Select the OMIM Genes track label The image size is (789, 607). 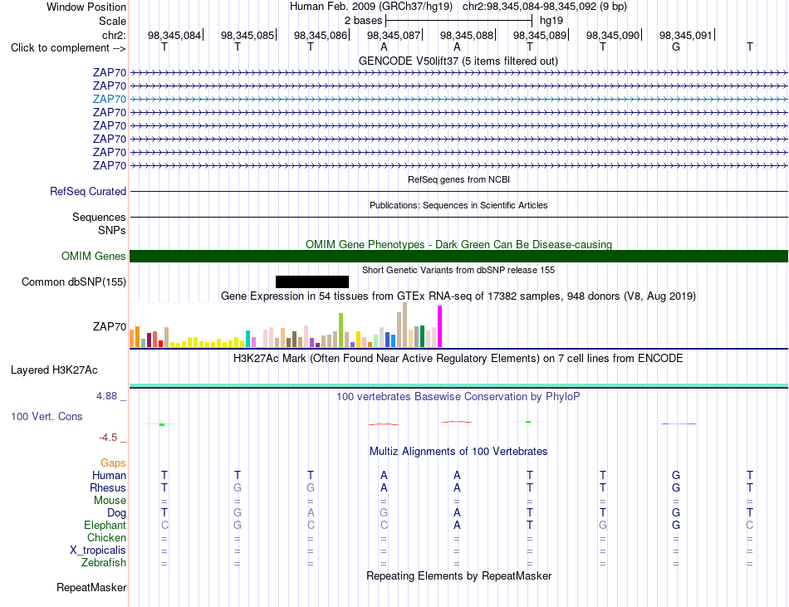point(93,256)
